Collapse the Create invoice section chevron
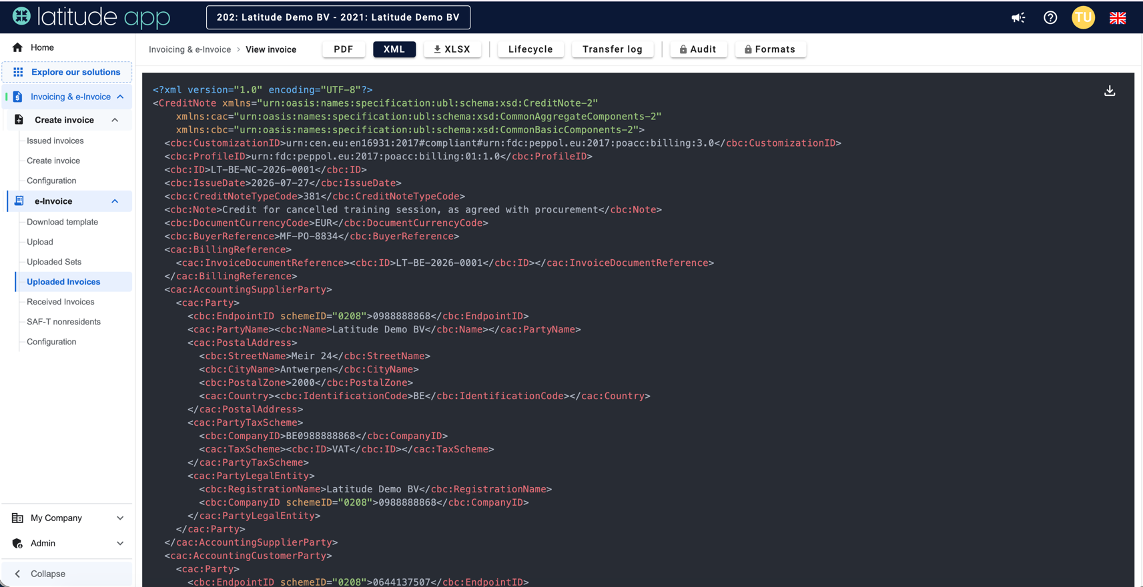This screenshot has height=587, width=1143. point(115,120)
